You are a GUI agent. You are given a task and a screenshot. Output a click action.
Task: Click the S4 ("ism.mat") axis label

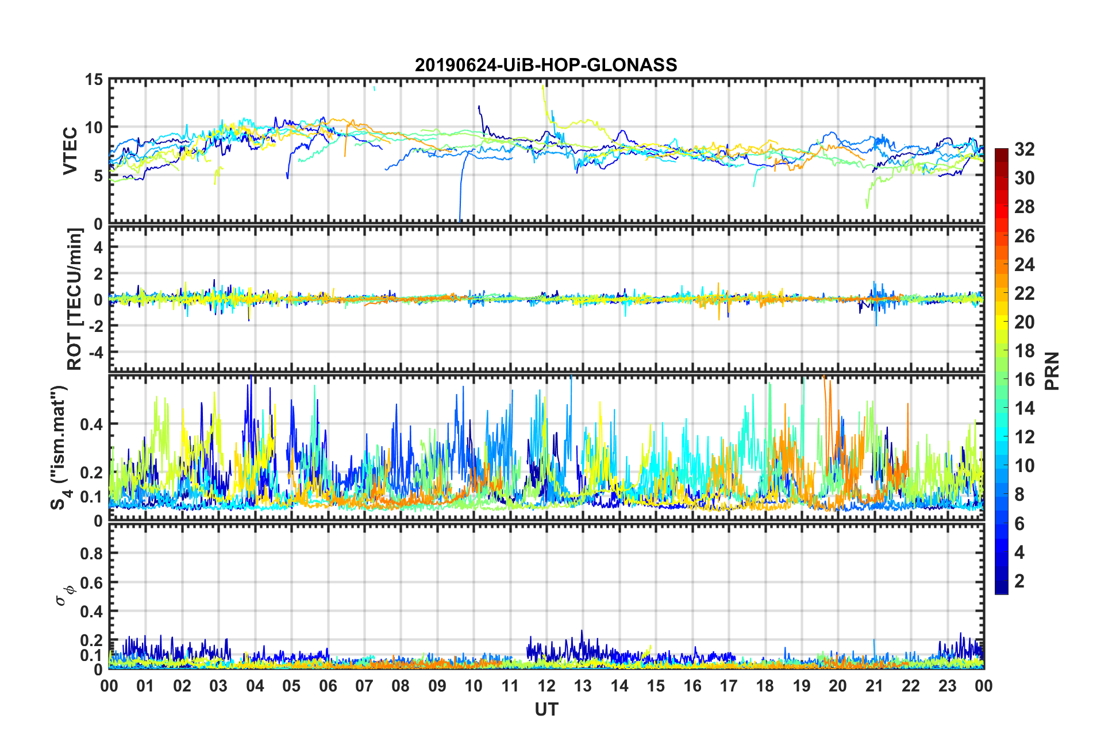tap(60, 447)
